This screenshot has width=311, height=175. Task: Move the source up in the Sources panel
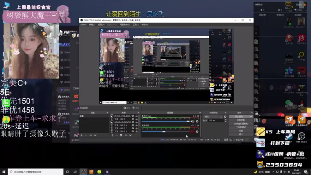126,135
